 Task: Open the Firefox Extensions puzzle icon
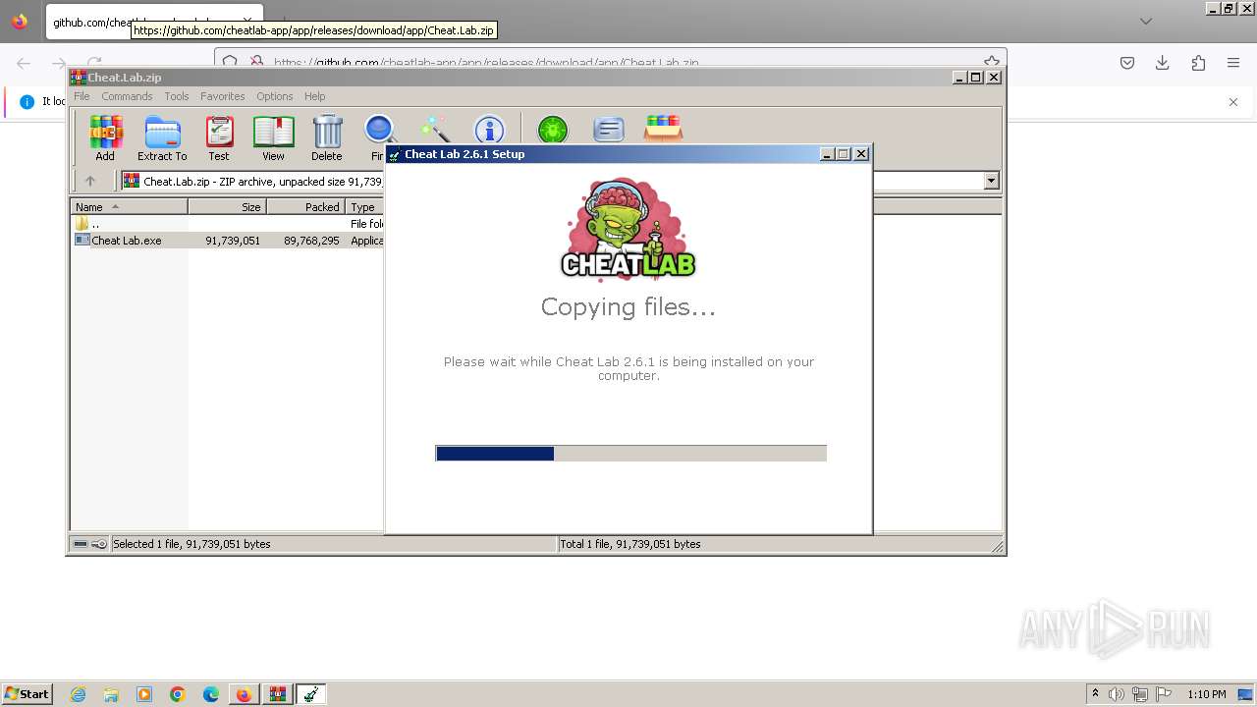[1198, 63]
